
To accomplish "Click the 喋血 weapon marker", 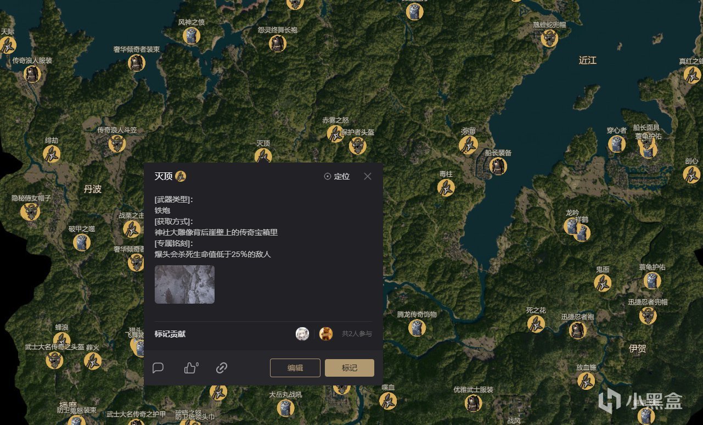I will coord(388,400).
